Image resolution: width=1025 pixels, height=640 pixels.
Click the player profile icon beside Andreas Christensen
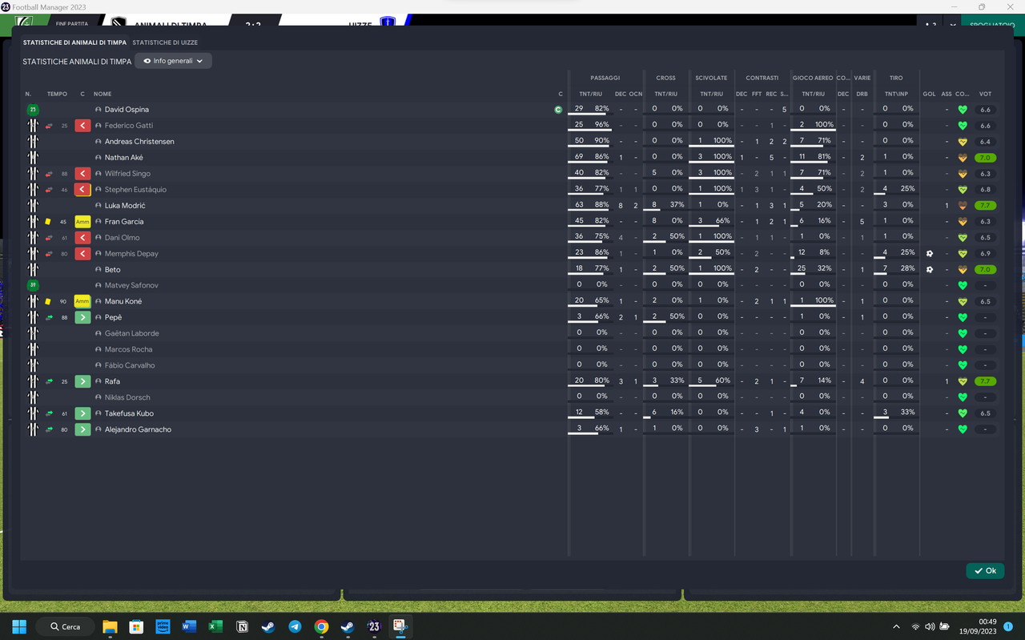pyautogui.click(x=98, y=142)
